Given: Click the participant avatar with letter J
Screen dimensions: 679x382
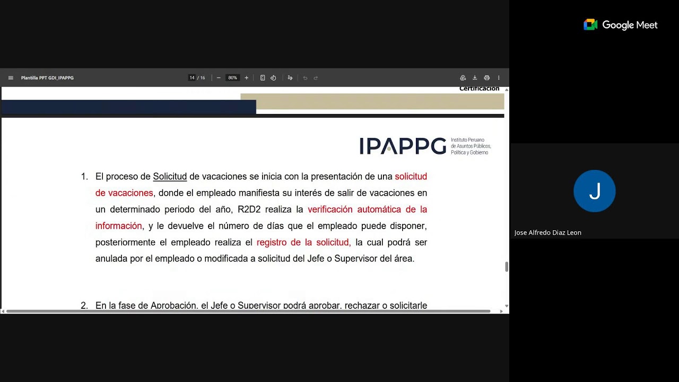Looking at the screenshot, I should point(595,191).
